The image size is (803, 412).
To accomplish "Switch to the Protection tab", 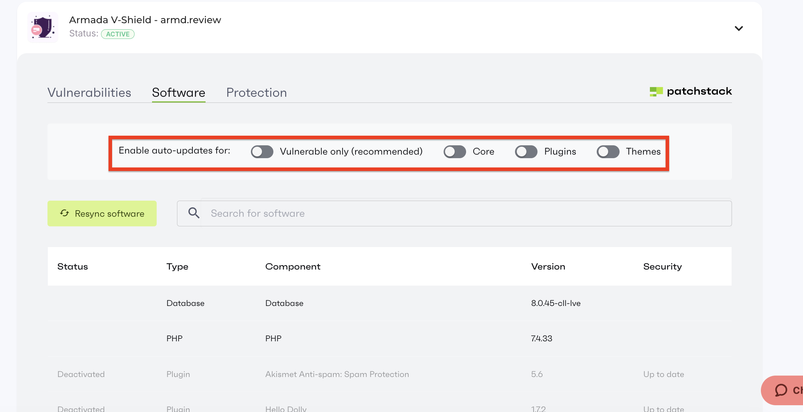I will tap(256, 92).
